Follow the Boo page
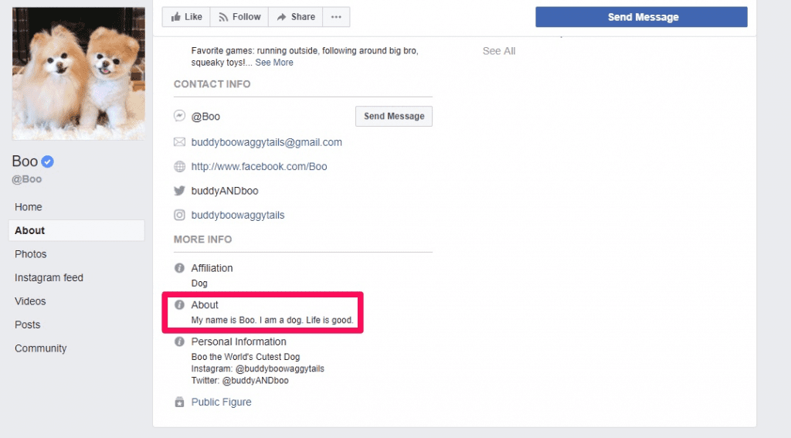This screenshot has height=438, width=791. pyautogui.click(x=239, y=17)
